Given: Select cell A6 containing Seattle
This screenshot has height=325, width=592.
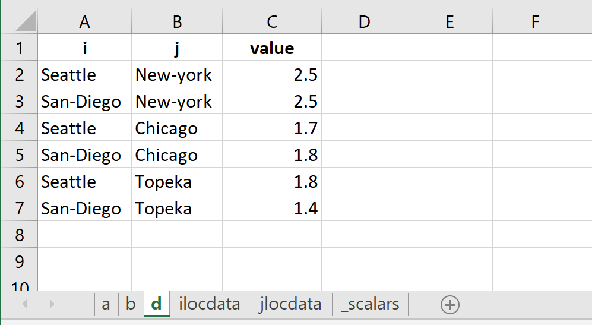Looking at the screenshot, I should [84, 181].
